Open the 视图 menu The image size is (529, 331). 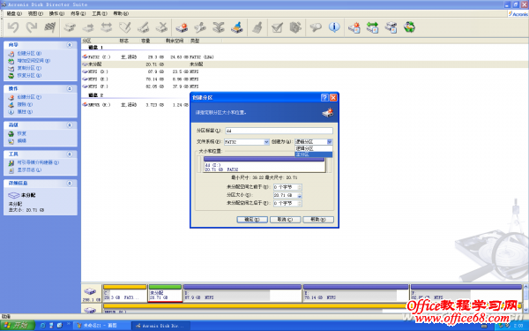[35, 14]
